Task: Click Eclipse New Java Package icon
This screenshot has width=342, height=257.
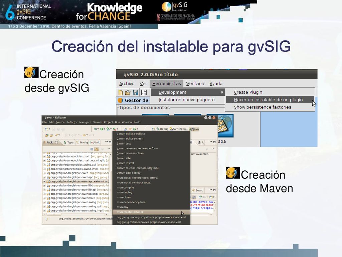Action: coord(130,129)
